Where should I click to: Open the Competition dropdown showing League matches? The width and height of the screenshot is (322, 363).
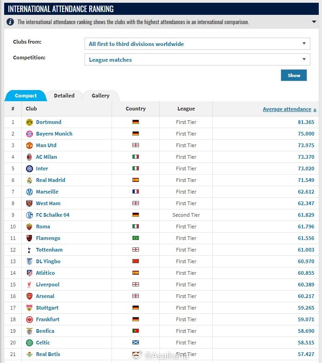click(197, 59)
